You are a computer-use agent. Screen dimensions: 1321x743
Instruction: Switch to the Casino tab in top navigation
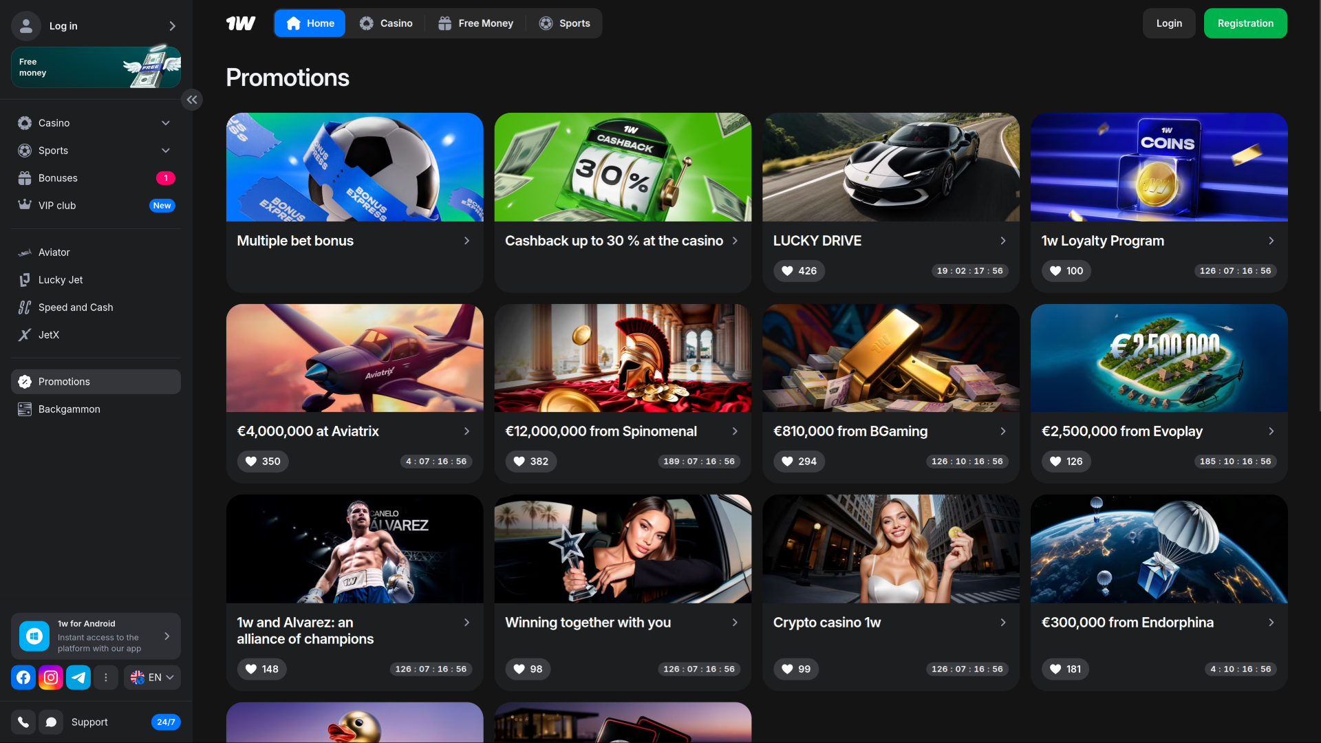(x=387, y=23)
